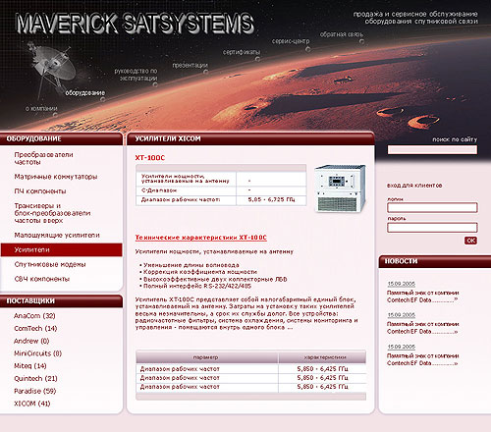Go to 'презентации' in header navigation

pos(190,65)
